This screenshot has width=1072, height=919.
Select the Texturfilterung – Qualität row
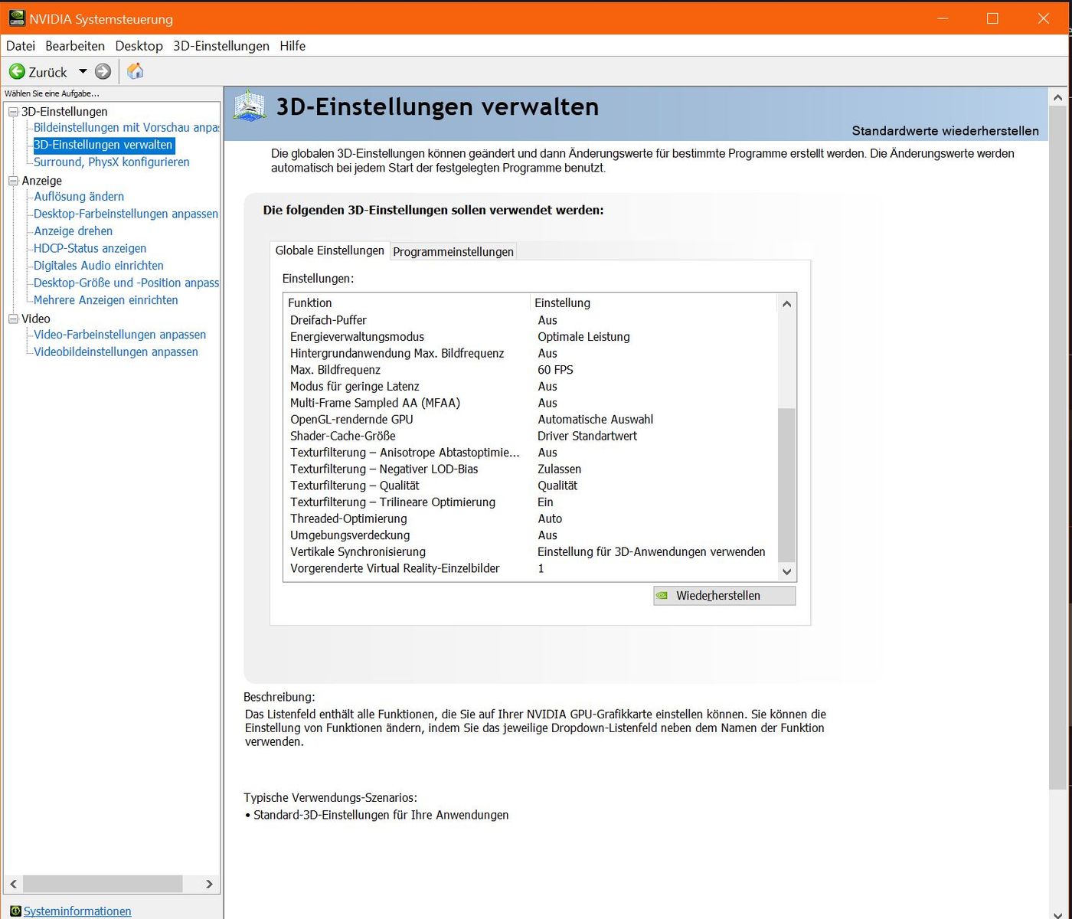[x=530, y=486]
